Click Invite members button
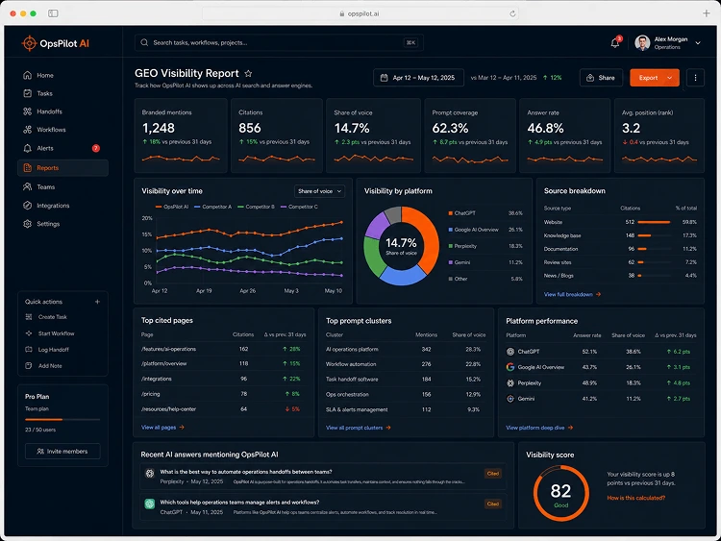This screenshot has width=721, height=541. click(x=62, y=452)
